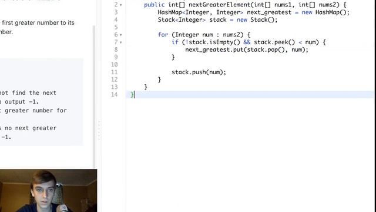Click the 'stack.peek() < num' condition
Screen dimensions: 376x212
pos(284,42)
